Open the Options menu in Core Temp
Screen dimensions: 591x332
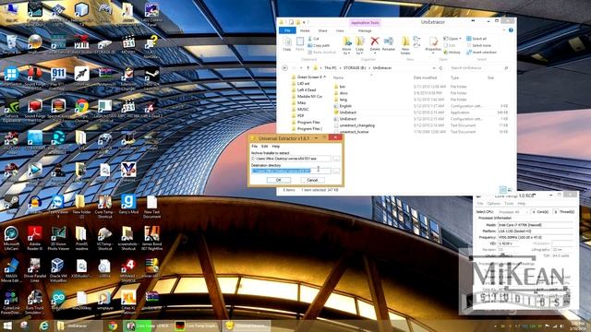(x=493, y=204)
